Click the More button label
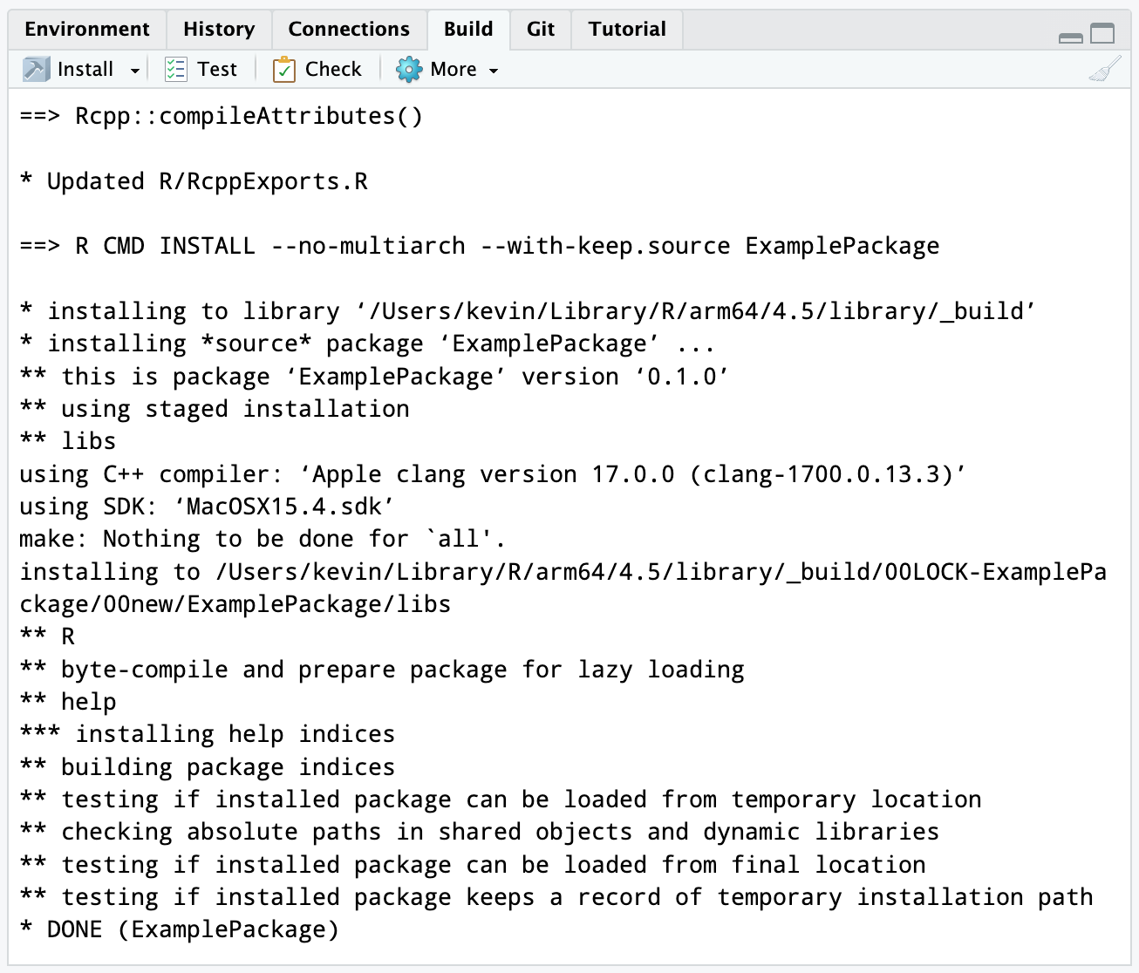 click(x=454, y=69)
